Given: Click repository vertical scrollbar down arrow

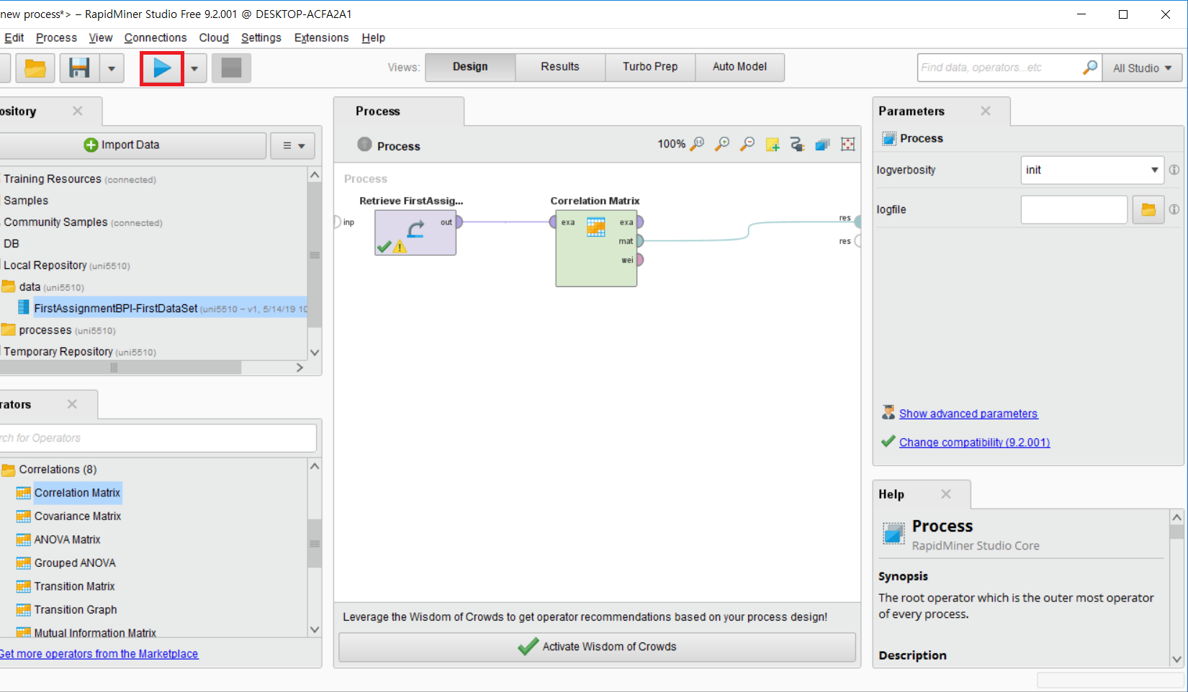Looking at the screenshot, I should (315, 352).
